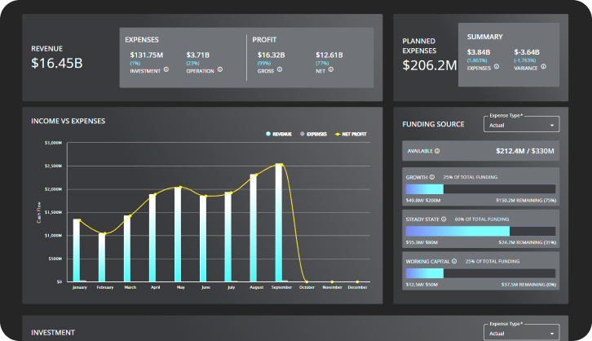This screenshot has height=341, width=592.
Task: Open Funding Source Expense Type dropdown
Action: point(520,125)
